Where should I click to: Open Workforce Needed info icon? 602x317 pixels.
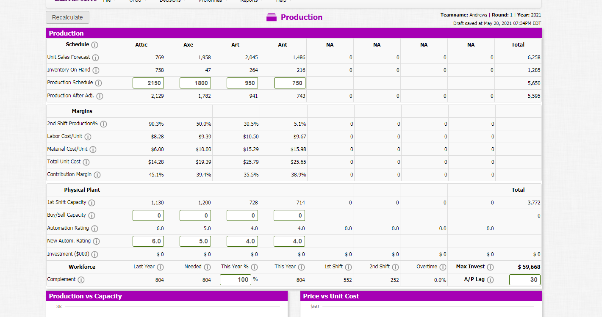point(207,267)
